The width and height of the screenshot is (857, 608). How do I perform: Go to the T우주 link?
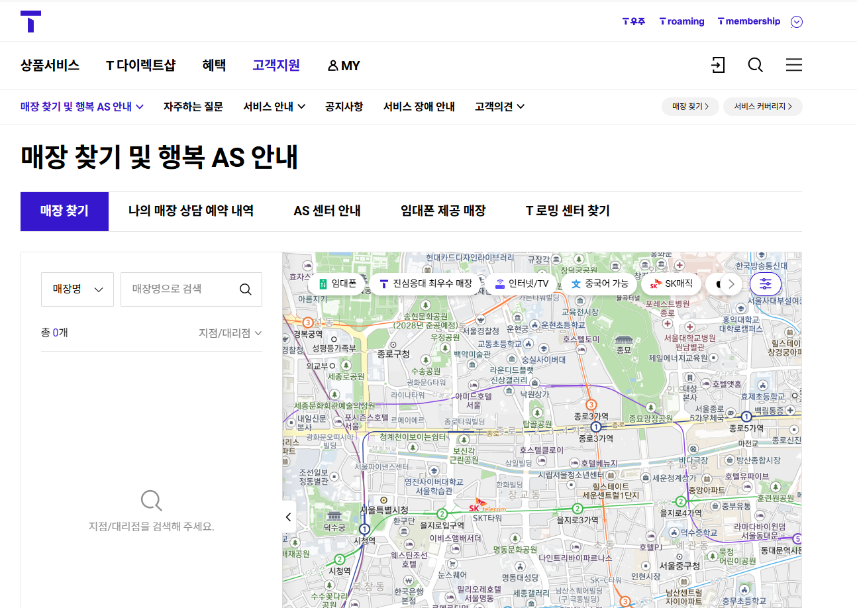click(x=634, y=21)
